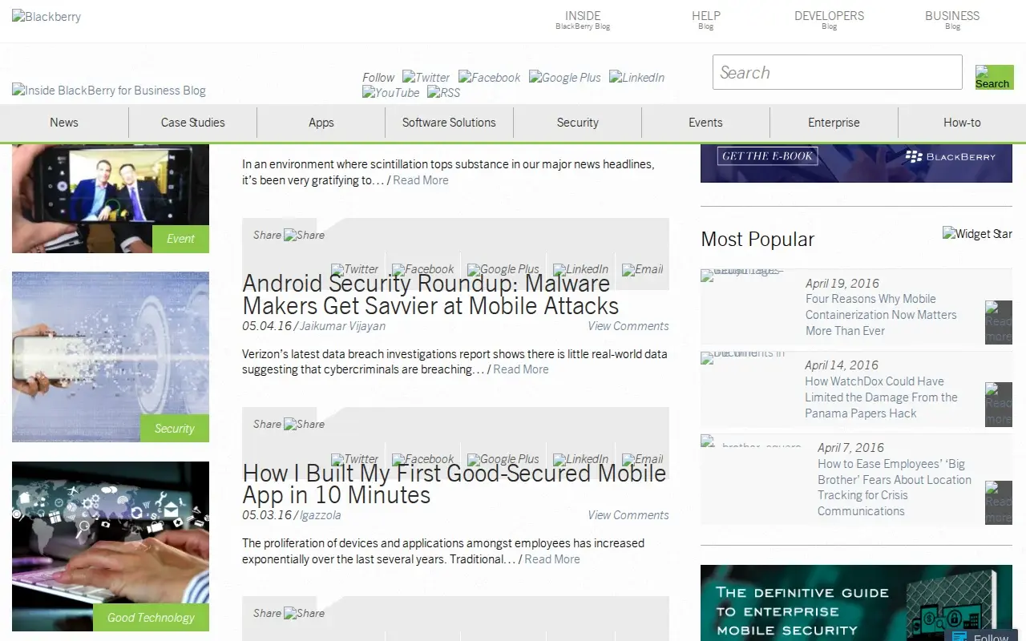1026x641 pixels.
Task: Share Good-Secured Mobile App post on Twitter
Action: click(x=355, y=459)
